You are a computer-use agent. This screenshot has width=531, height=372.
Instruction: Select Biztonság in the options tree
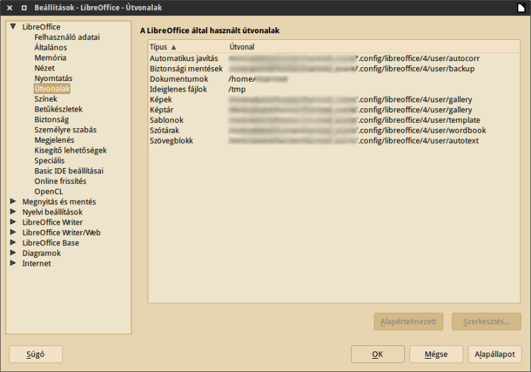click(52, 120)
